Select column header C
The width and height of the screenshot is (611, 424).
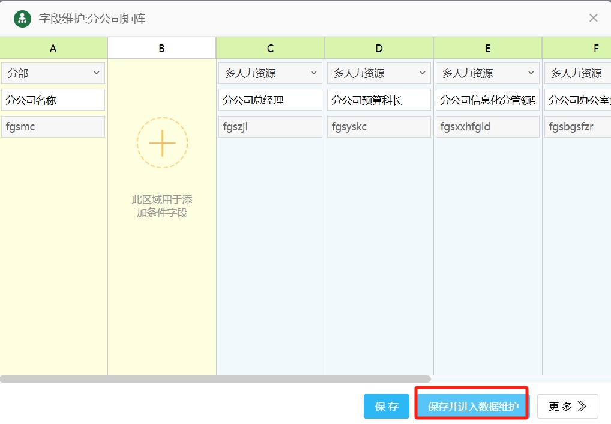[x=270, y=49]
